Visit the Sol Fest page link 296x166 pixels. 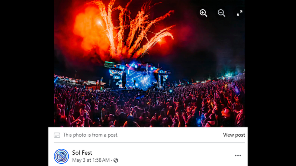[82, 153]
